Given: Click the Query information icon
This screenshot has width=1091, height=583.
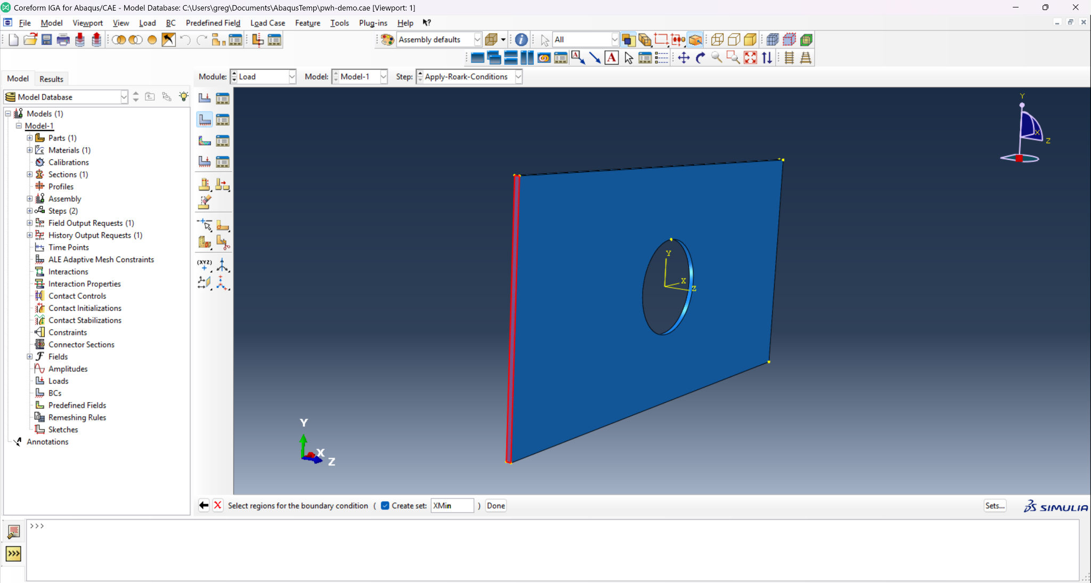Looking at the screenshot, I should (522, 40).
